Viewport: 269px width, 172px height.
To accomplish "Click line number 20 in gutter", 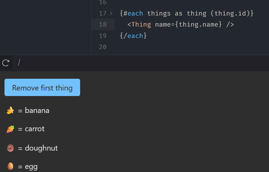I will [103, 47].
